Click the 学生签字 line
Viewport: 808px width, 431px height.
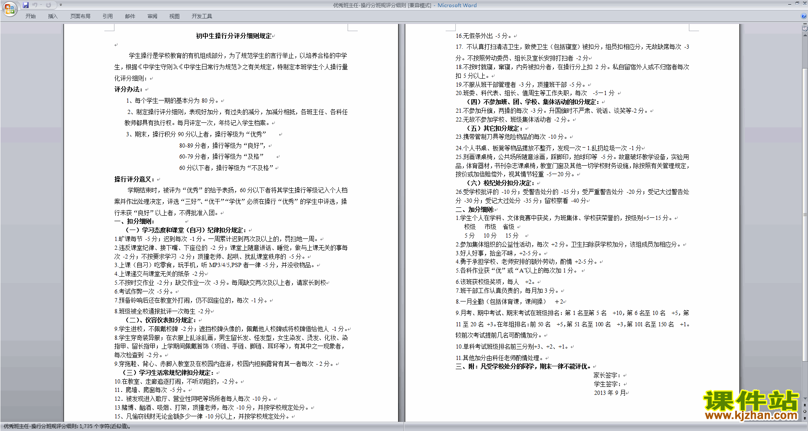[608, 384]
